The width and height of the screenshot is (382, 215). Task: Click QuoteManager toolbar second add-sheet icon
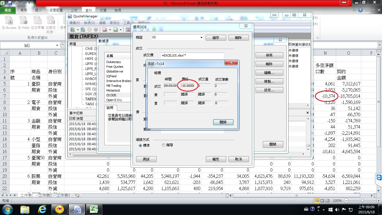click(x=83, y=30)
